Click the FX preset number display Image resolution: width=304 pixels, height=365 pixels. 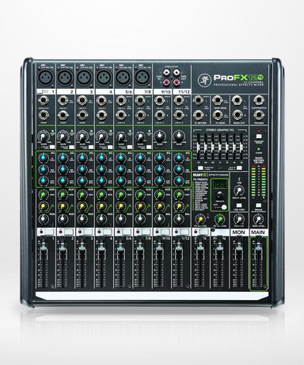point(219,184)
